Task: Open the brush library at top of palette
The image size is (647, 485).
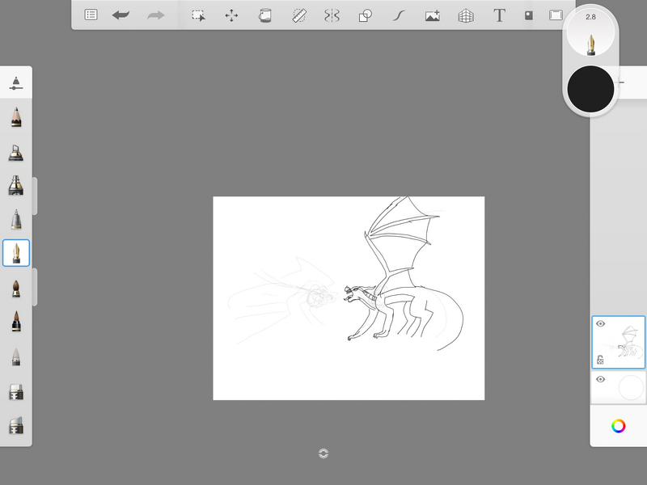Action: tap(16, 82)
